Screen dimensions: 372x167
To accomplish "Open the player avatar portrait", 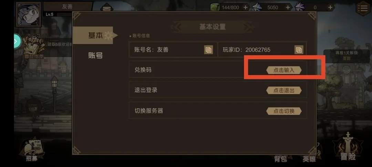I will click(x=29, y=14).
